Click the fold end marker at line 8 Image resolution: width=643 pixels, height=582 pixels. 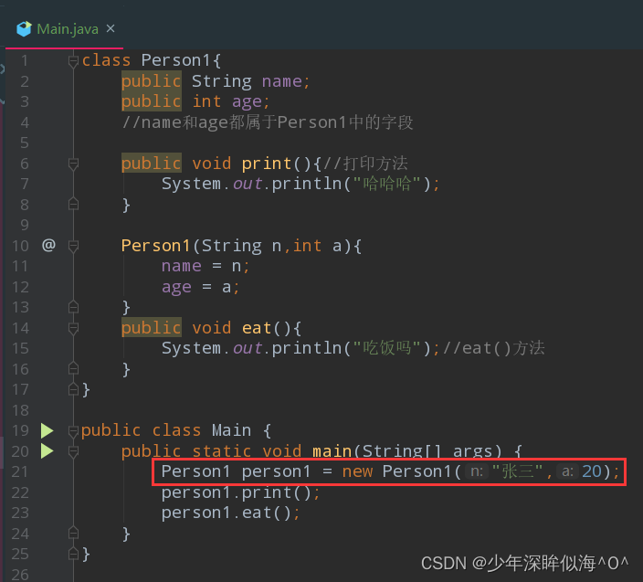tap(73, 204)
